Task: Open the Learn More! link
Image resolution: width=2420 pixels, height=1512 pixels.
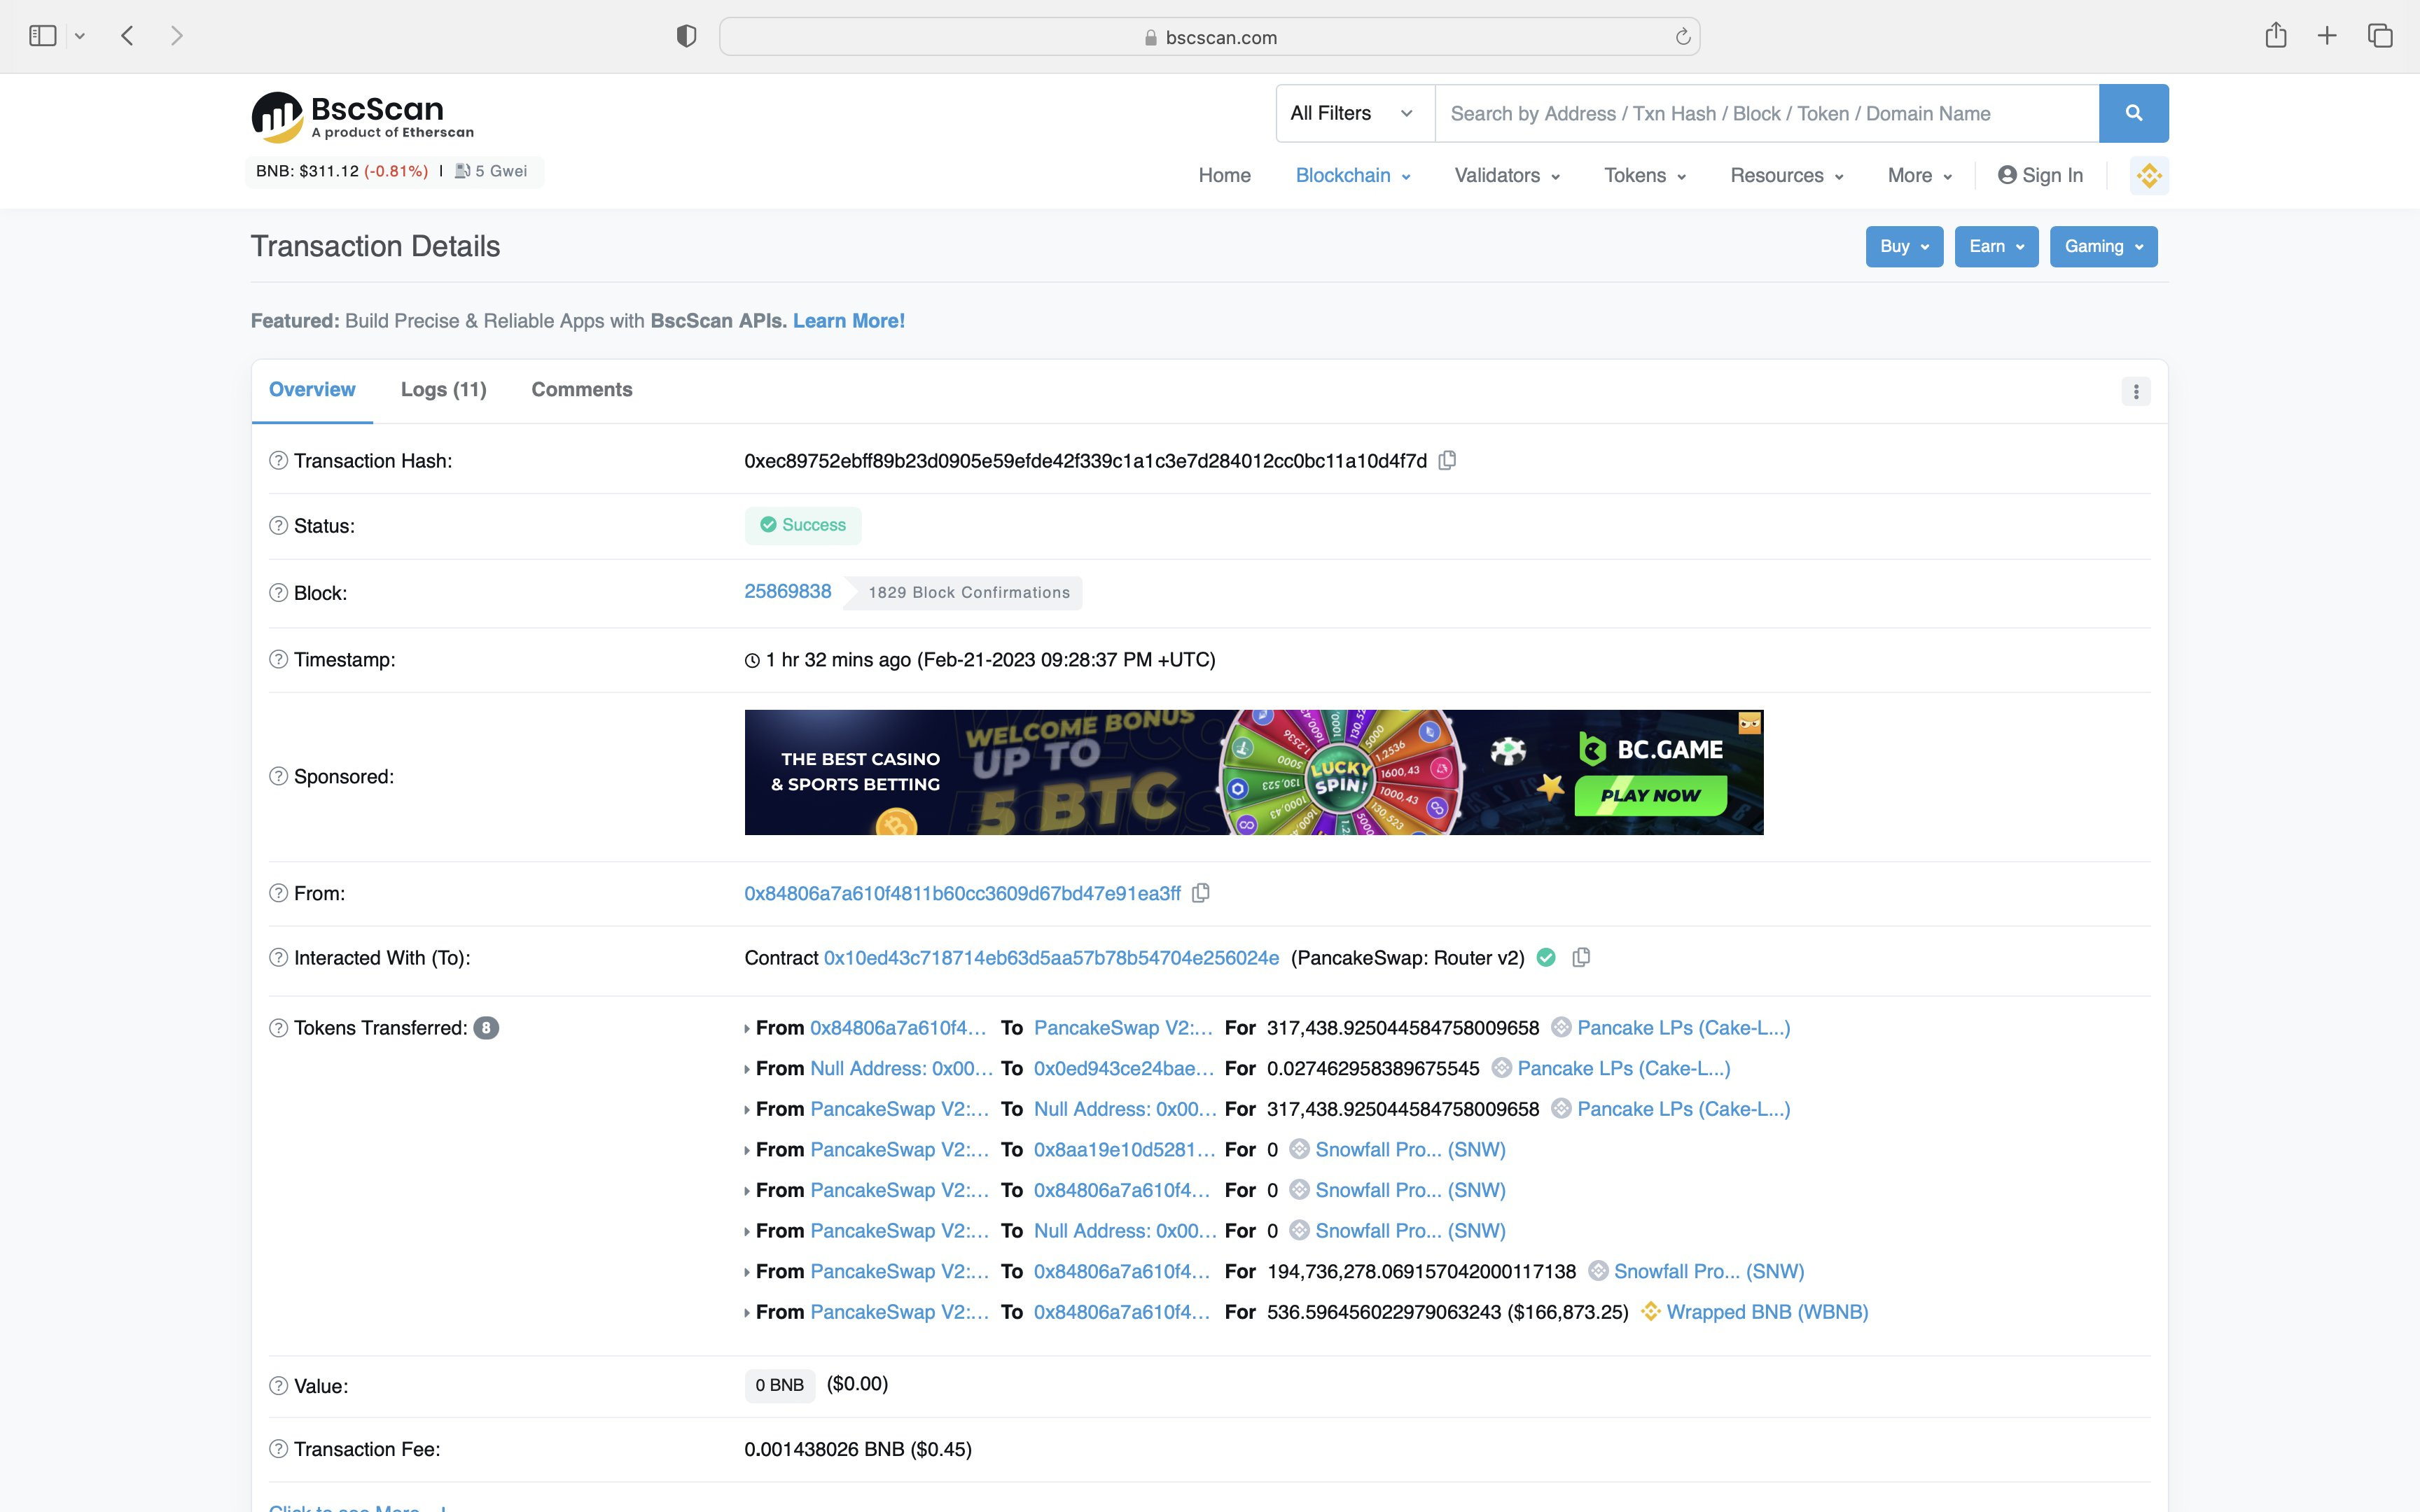Action: (848, 320)
